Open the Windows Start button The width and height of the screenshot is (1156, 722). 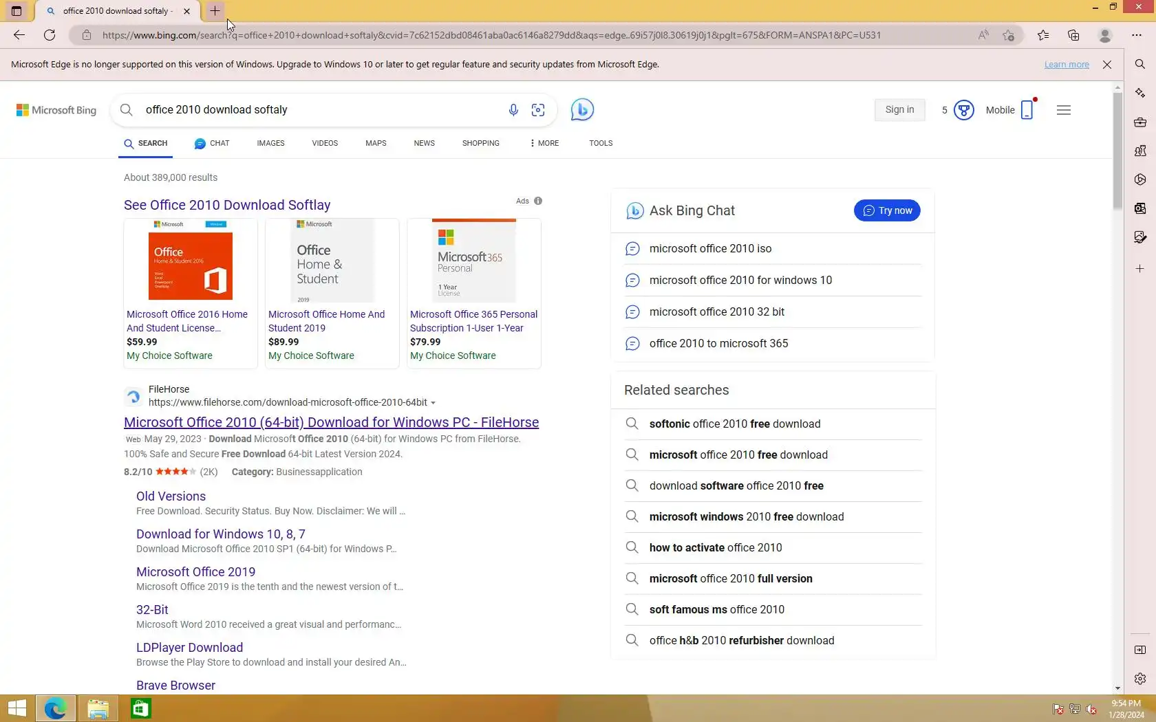click(17, 708)
